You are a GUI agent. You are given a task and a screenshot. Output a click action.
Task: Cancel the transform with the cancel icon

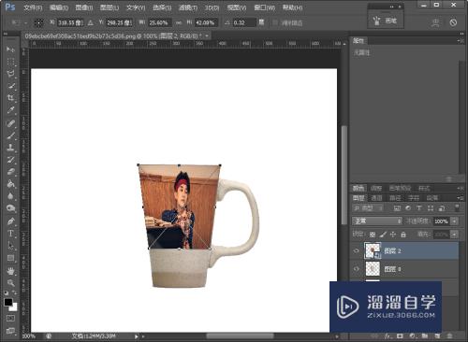tap(453, 22)
